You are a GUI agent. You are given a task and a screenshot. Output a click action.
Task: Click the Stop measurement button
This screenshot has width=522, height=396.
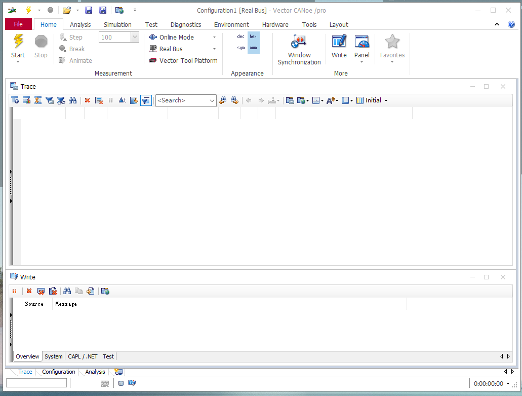pos(41,46)
